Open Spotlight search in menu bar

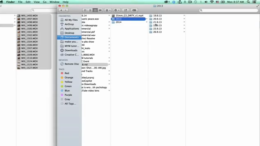248,2
